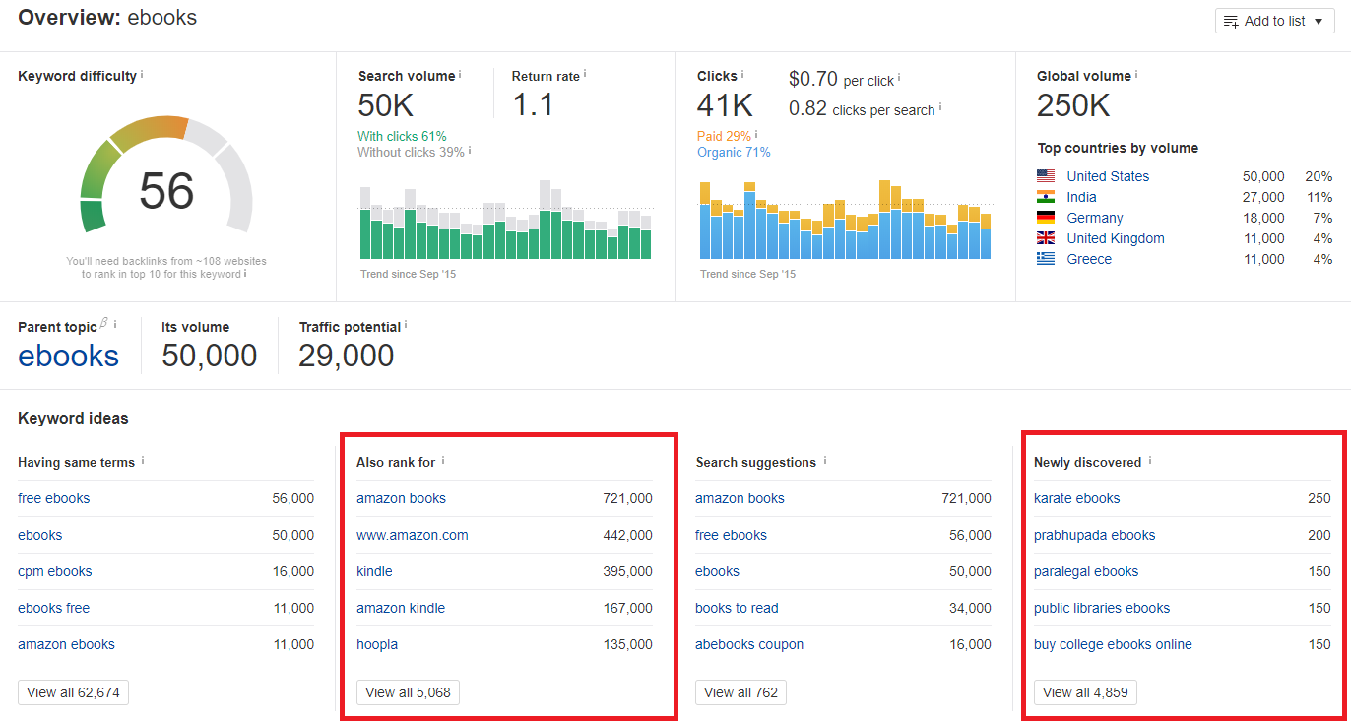Viewport: 1351px width, 721px height.
Task: Click the free ebooks keyword link
Action: point(53,498)
